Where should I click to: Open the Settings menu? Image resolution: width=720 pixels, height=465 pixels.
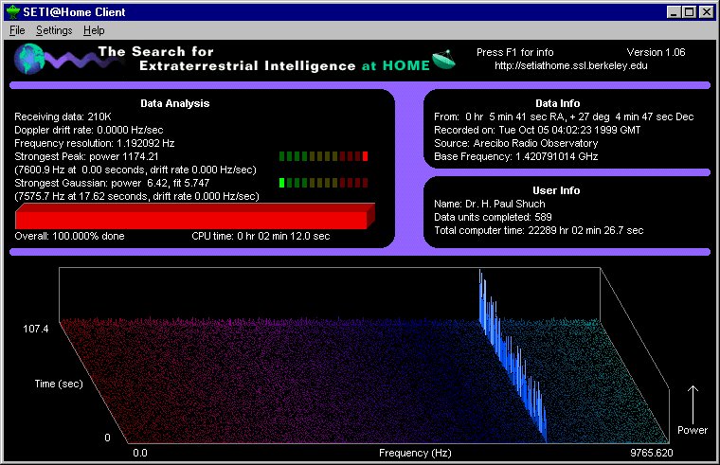[x=54, y=30]
